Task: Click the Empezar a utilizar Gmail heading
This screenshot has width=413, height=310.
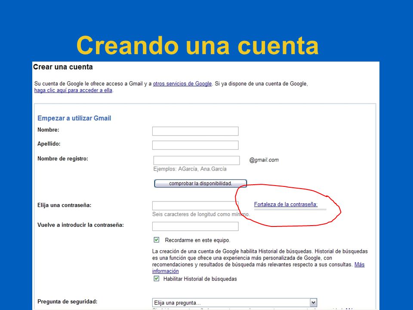Action: click(74, 118)
